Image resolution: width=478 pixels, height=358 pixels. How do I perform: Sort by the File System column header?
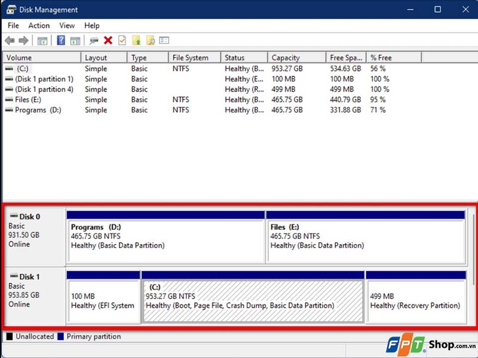coord(195,57)
